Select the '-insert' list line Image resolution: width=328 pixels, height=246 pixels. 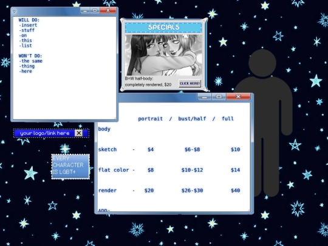(x=28, y=25)
